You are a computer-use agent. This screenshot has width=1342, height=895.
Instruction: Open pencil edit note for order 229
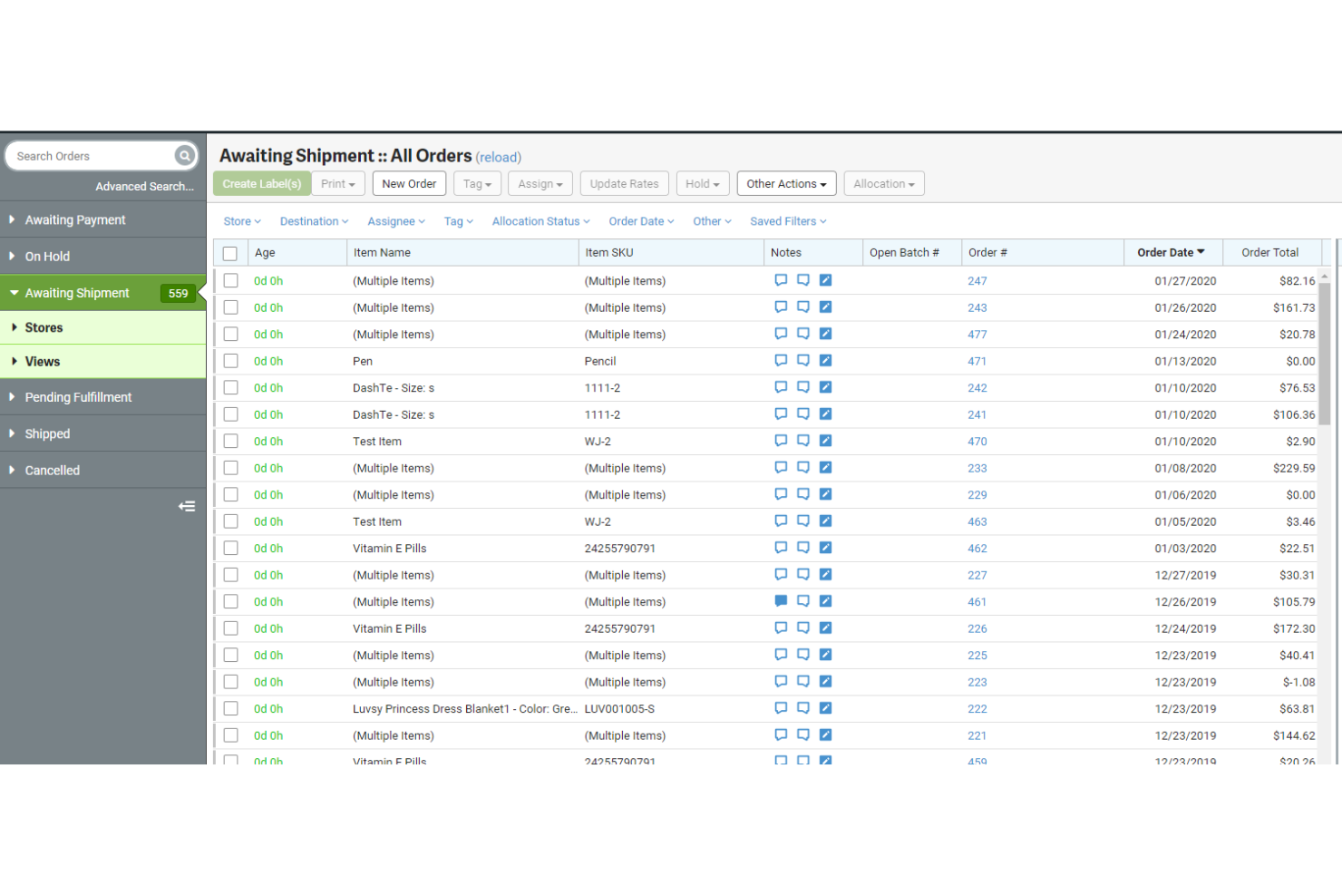(825, 494)
